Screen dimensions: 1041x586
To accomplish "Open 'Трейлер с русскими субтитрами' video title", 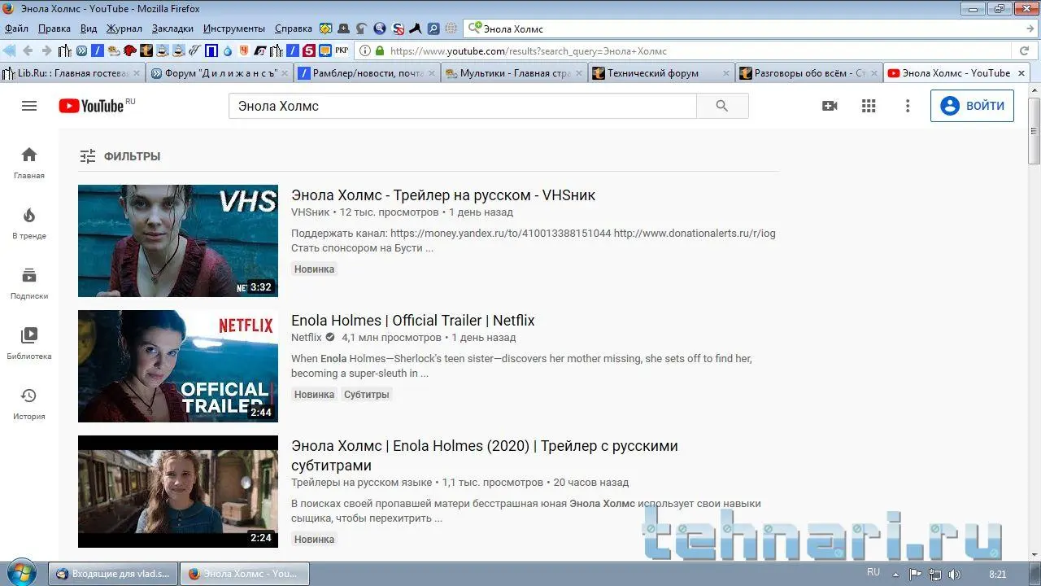I will tap(485, 456).
